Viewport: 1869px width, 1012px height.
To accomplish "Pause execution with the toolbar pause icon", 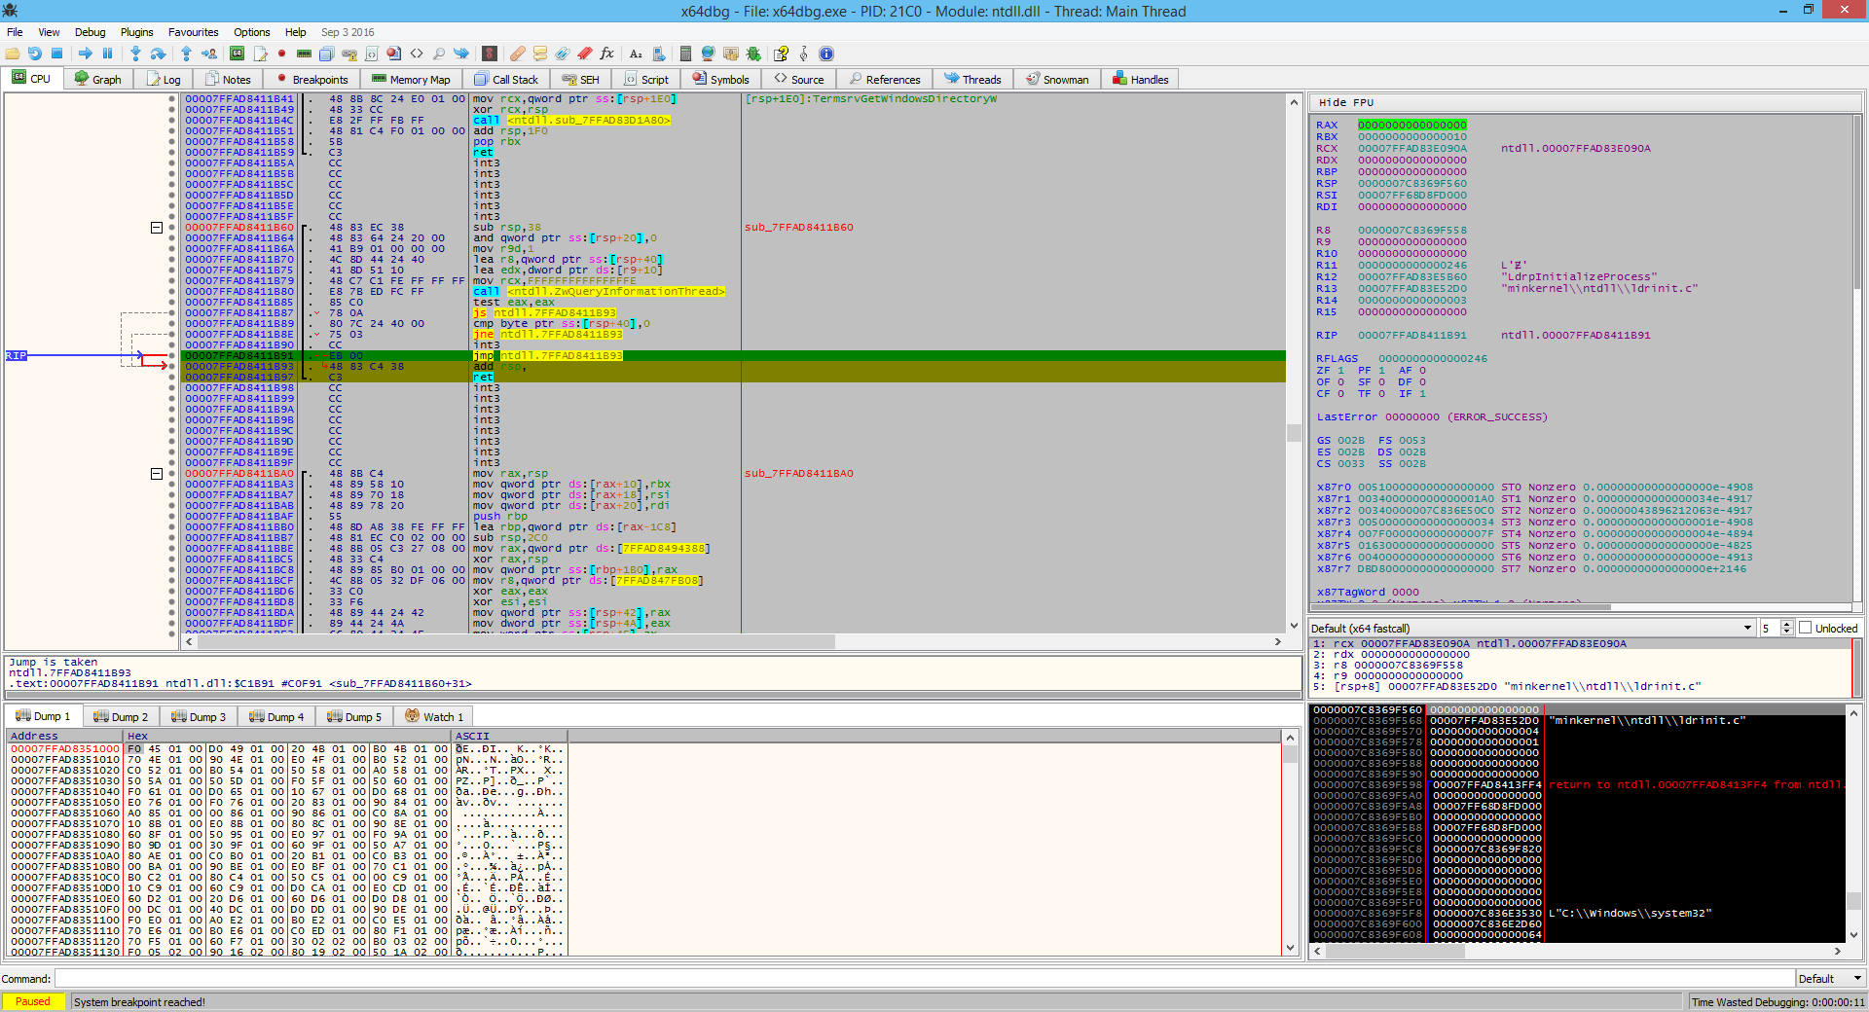I will 107,54.
